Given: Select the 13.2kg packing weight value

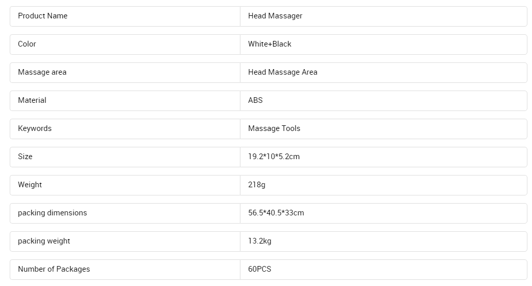Looking at the screenshot, I should click(x=259, y=241).
